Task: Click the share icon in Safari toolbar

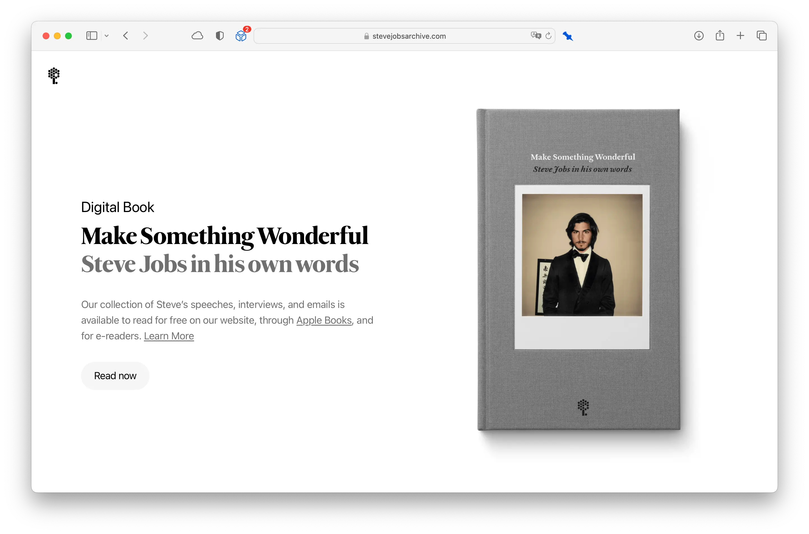Action: coord(720,36)
